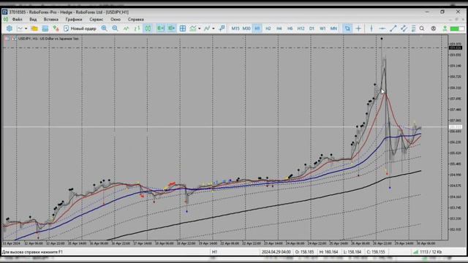
Task: Switch to the H4 timeframe
Action: pyautogui.click(x=279, y=28)
